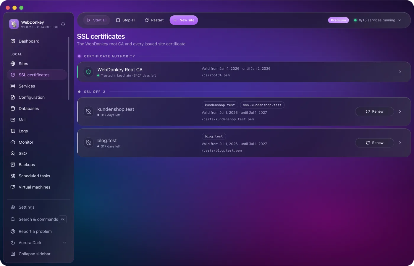Click the Configuration file icon

(13, 97)
